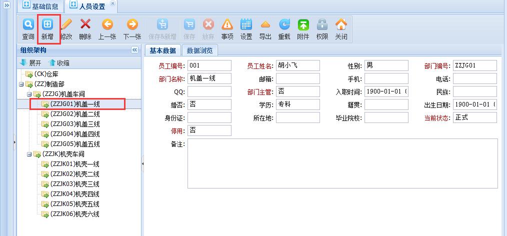Select (ZZJK05)机壳五线 in tree
This screenshot has height=236, width=507.
tap(74, 204)
